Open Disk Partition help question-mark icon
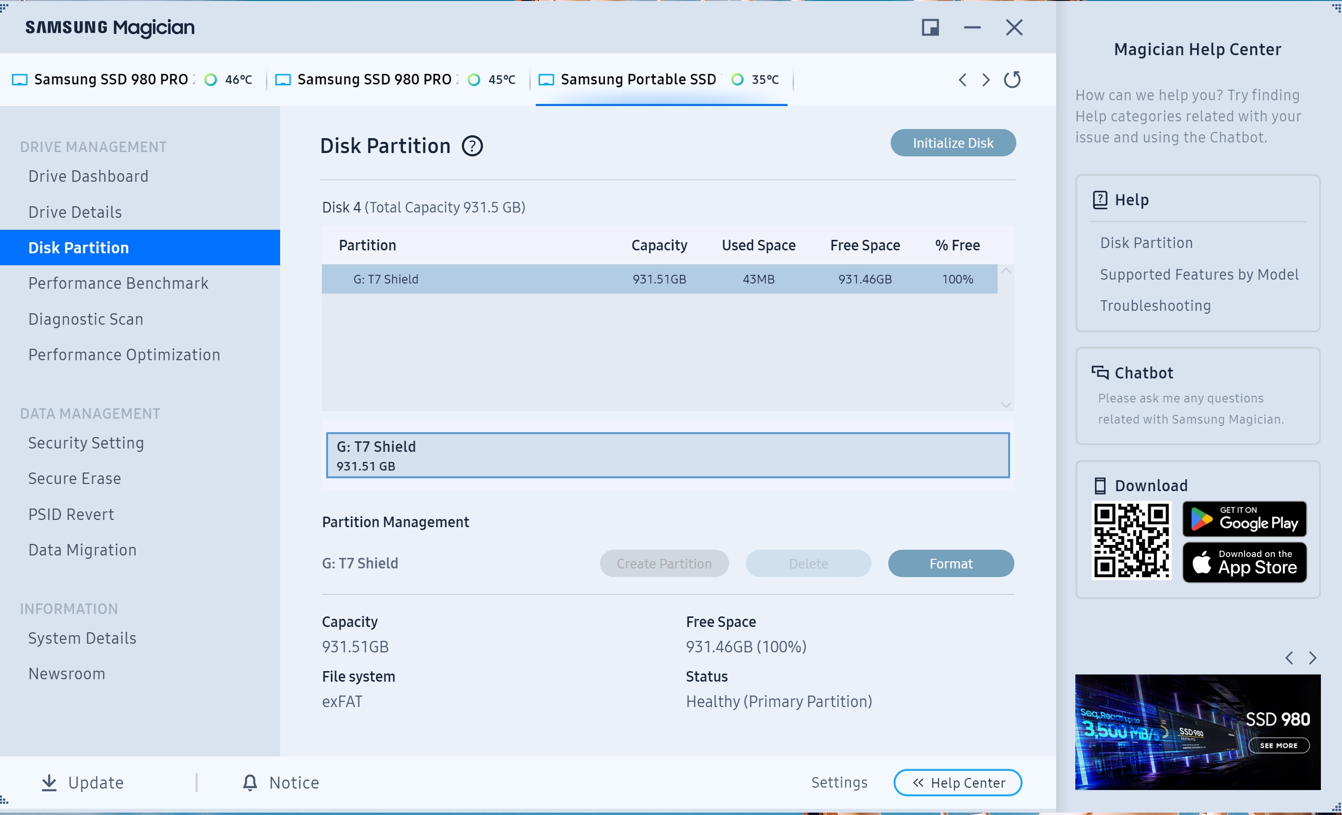 click(x=472, y=146)
